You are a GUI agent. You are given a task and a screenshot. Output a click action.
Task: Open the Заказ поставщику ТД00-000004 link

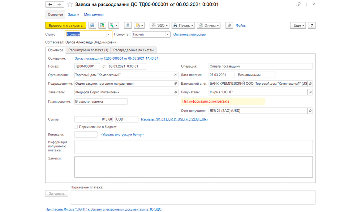(x=116, y=58)
